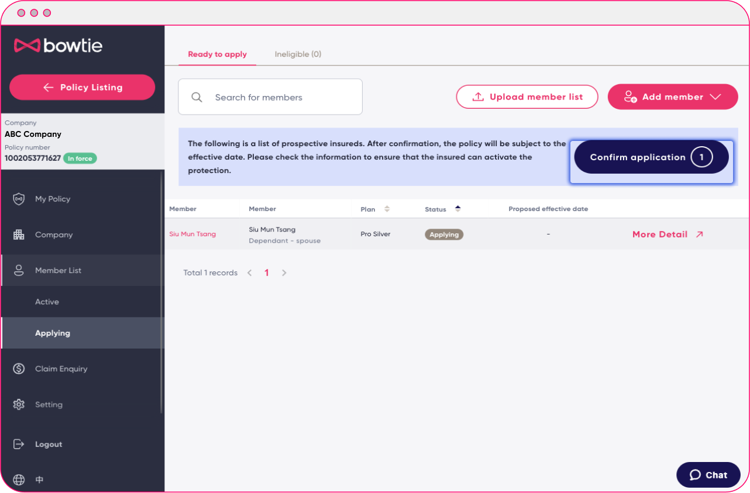Image resolution: width=750 pixels, height=493 pixels.
Task: Click the Logout link
Action: coord(49,444)
